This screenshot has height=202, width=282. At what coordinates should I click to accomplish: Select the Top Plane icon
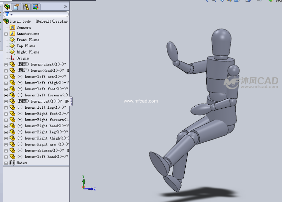pyautogui.click(x=12, y=46)
